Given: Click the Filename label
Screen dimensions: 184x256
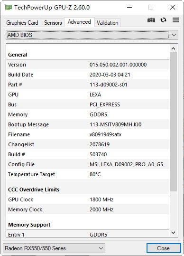Looking at the screenshot, I should point(19,134).
